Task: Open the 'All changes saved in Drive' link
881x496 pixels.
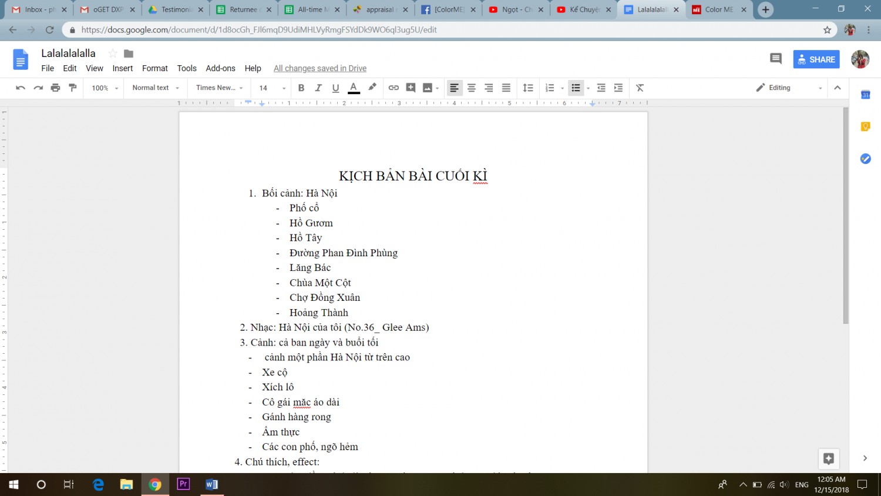Action: click(320, 68)
